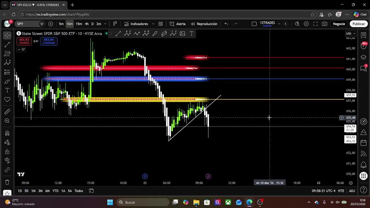This screenshot has width=370, height=208.
Task: Open notifications bell in right sidebar
Action: 364,165
